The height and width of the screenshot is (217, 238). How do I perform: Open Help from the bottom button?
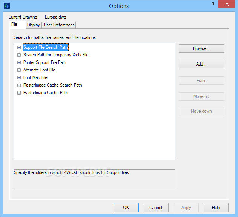point(216,208)
